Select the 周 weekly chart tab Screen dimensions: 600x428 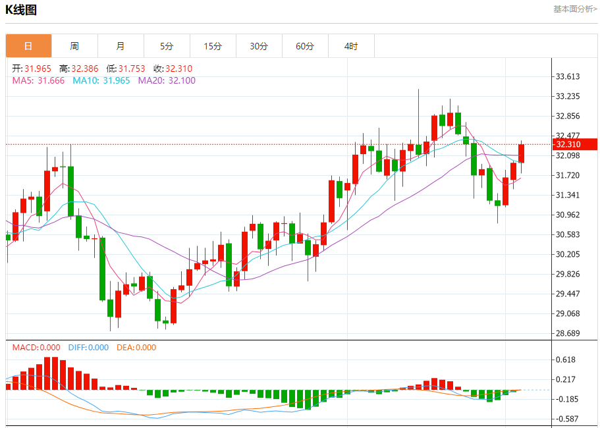click(74, 46)
